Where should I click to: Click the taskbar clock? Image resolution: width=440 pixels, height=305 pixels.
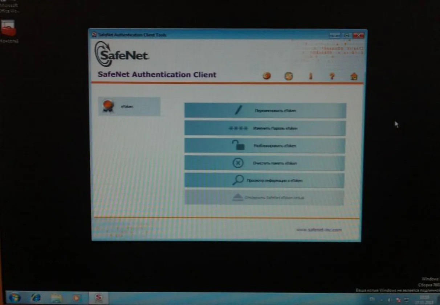tap(424, 300)
